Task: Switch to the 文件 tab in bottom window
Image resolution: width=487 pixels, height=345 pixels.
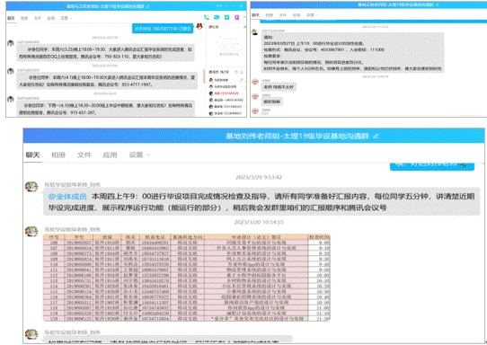Action: tap(84, 155)
